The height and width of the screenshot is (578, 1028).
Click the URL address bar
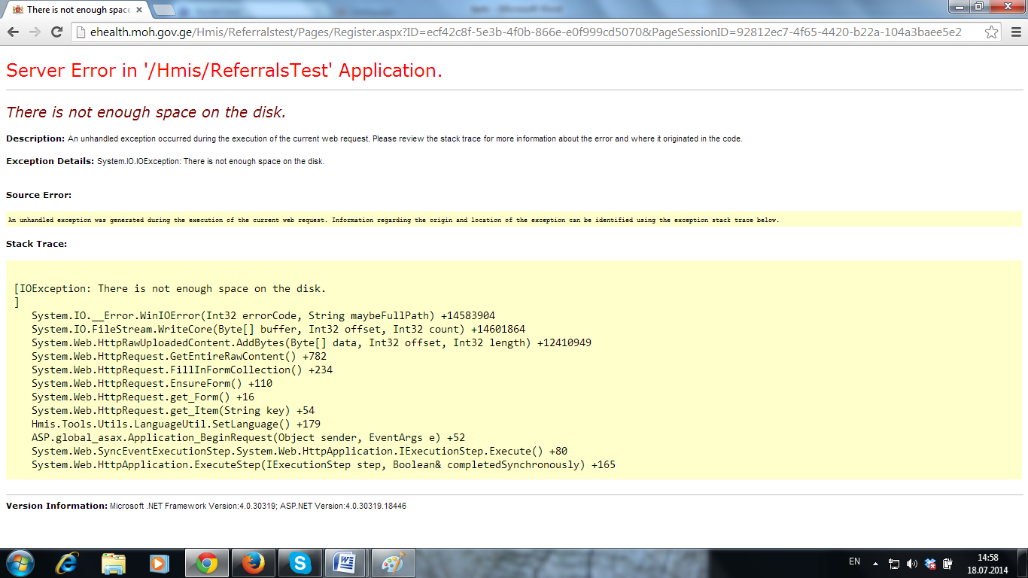527,32
